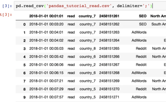This screenshot has height=102, width=166.
Task: Click 'Reddit' cell in row 3
Action: click(x=141, y=48)
